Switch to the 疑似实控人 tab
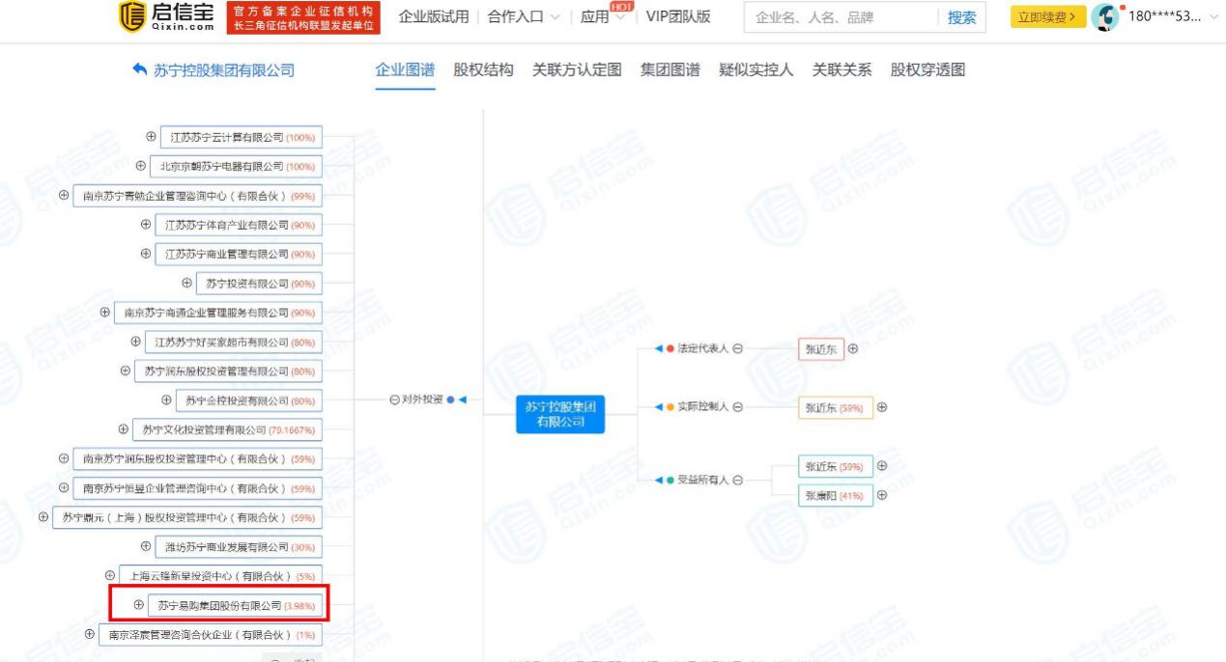This screenshot has width=1226, height=662. [756, 69]
